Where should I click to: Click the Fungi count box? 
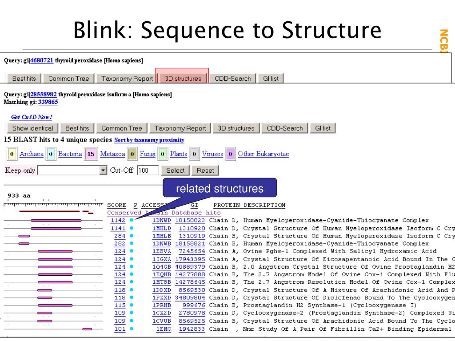[132, 154]
